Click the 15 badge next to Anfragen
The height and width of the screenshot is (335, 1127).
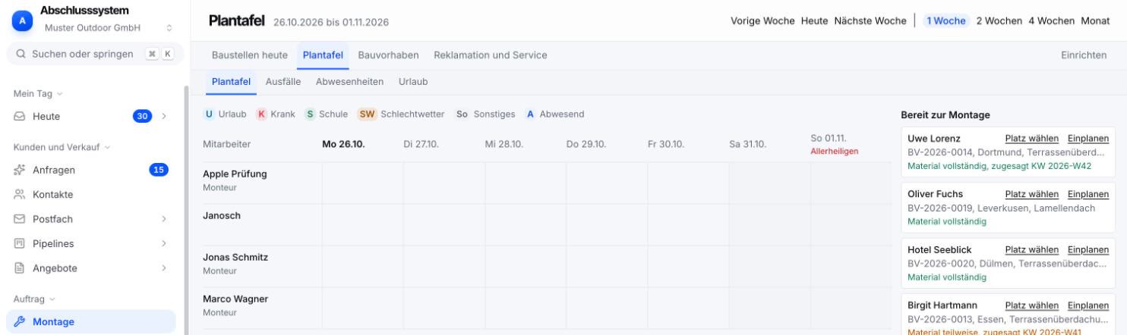click(159, 170)
